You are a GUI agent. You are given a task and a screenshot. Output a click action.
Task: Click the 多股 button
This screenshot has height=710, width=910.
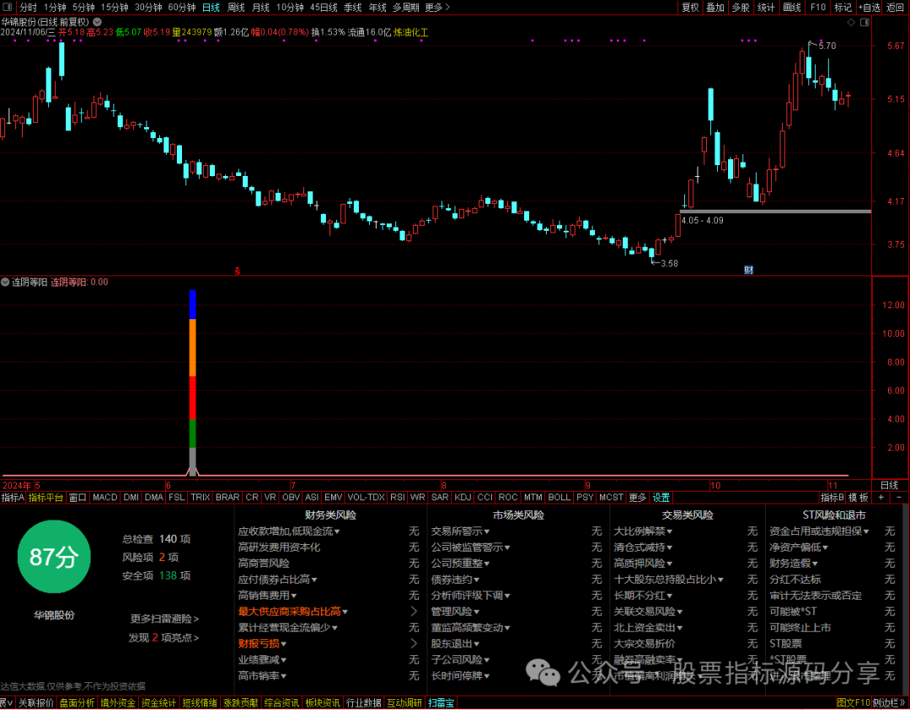[x=741, y=8]
